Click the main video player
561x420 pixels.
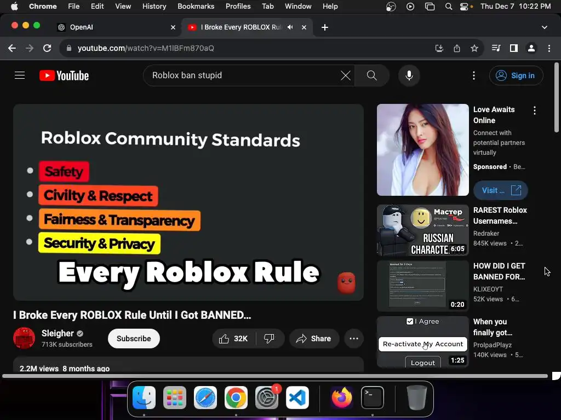(188, 202)
